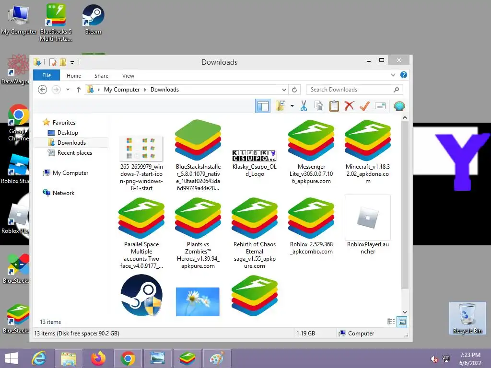Open the folder options dropdown arrow
Image resolution: width=491 pixels, height=368 pixels.
click(292, 106)
